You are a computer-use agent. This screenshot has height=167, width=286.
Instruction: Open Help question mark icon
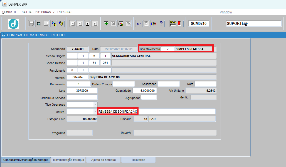click(161, 24)
